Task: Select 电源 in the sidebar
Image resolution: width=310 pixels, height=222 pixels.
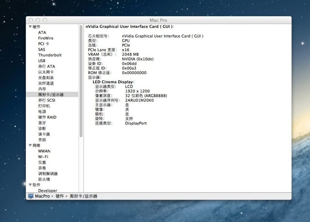Action: point(42,112)
